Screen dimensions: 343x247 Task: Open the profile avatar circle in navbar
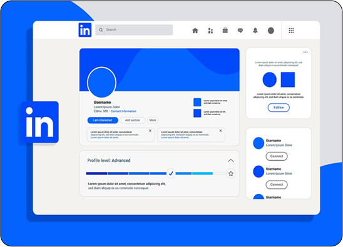(271, 31)
